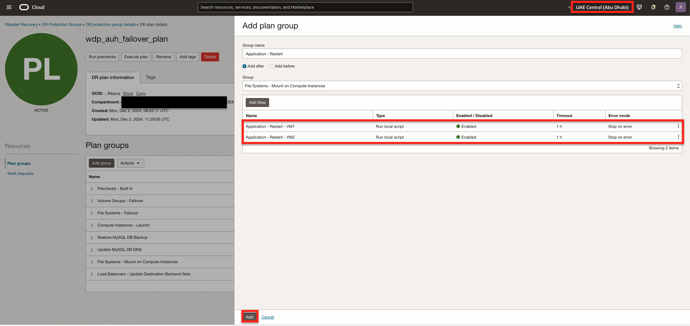This screenshot has height=326, width=690.
Task: Click the Add group button
Action: 101,163
